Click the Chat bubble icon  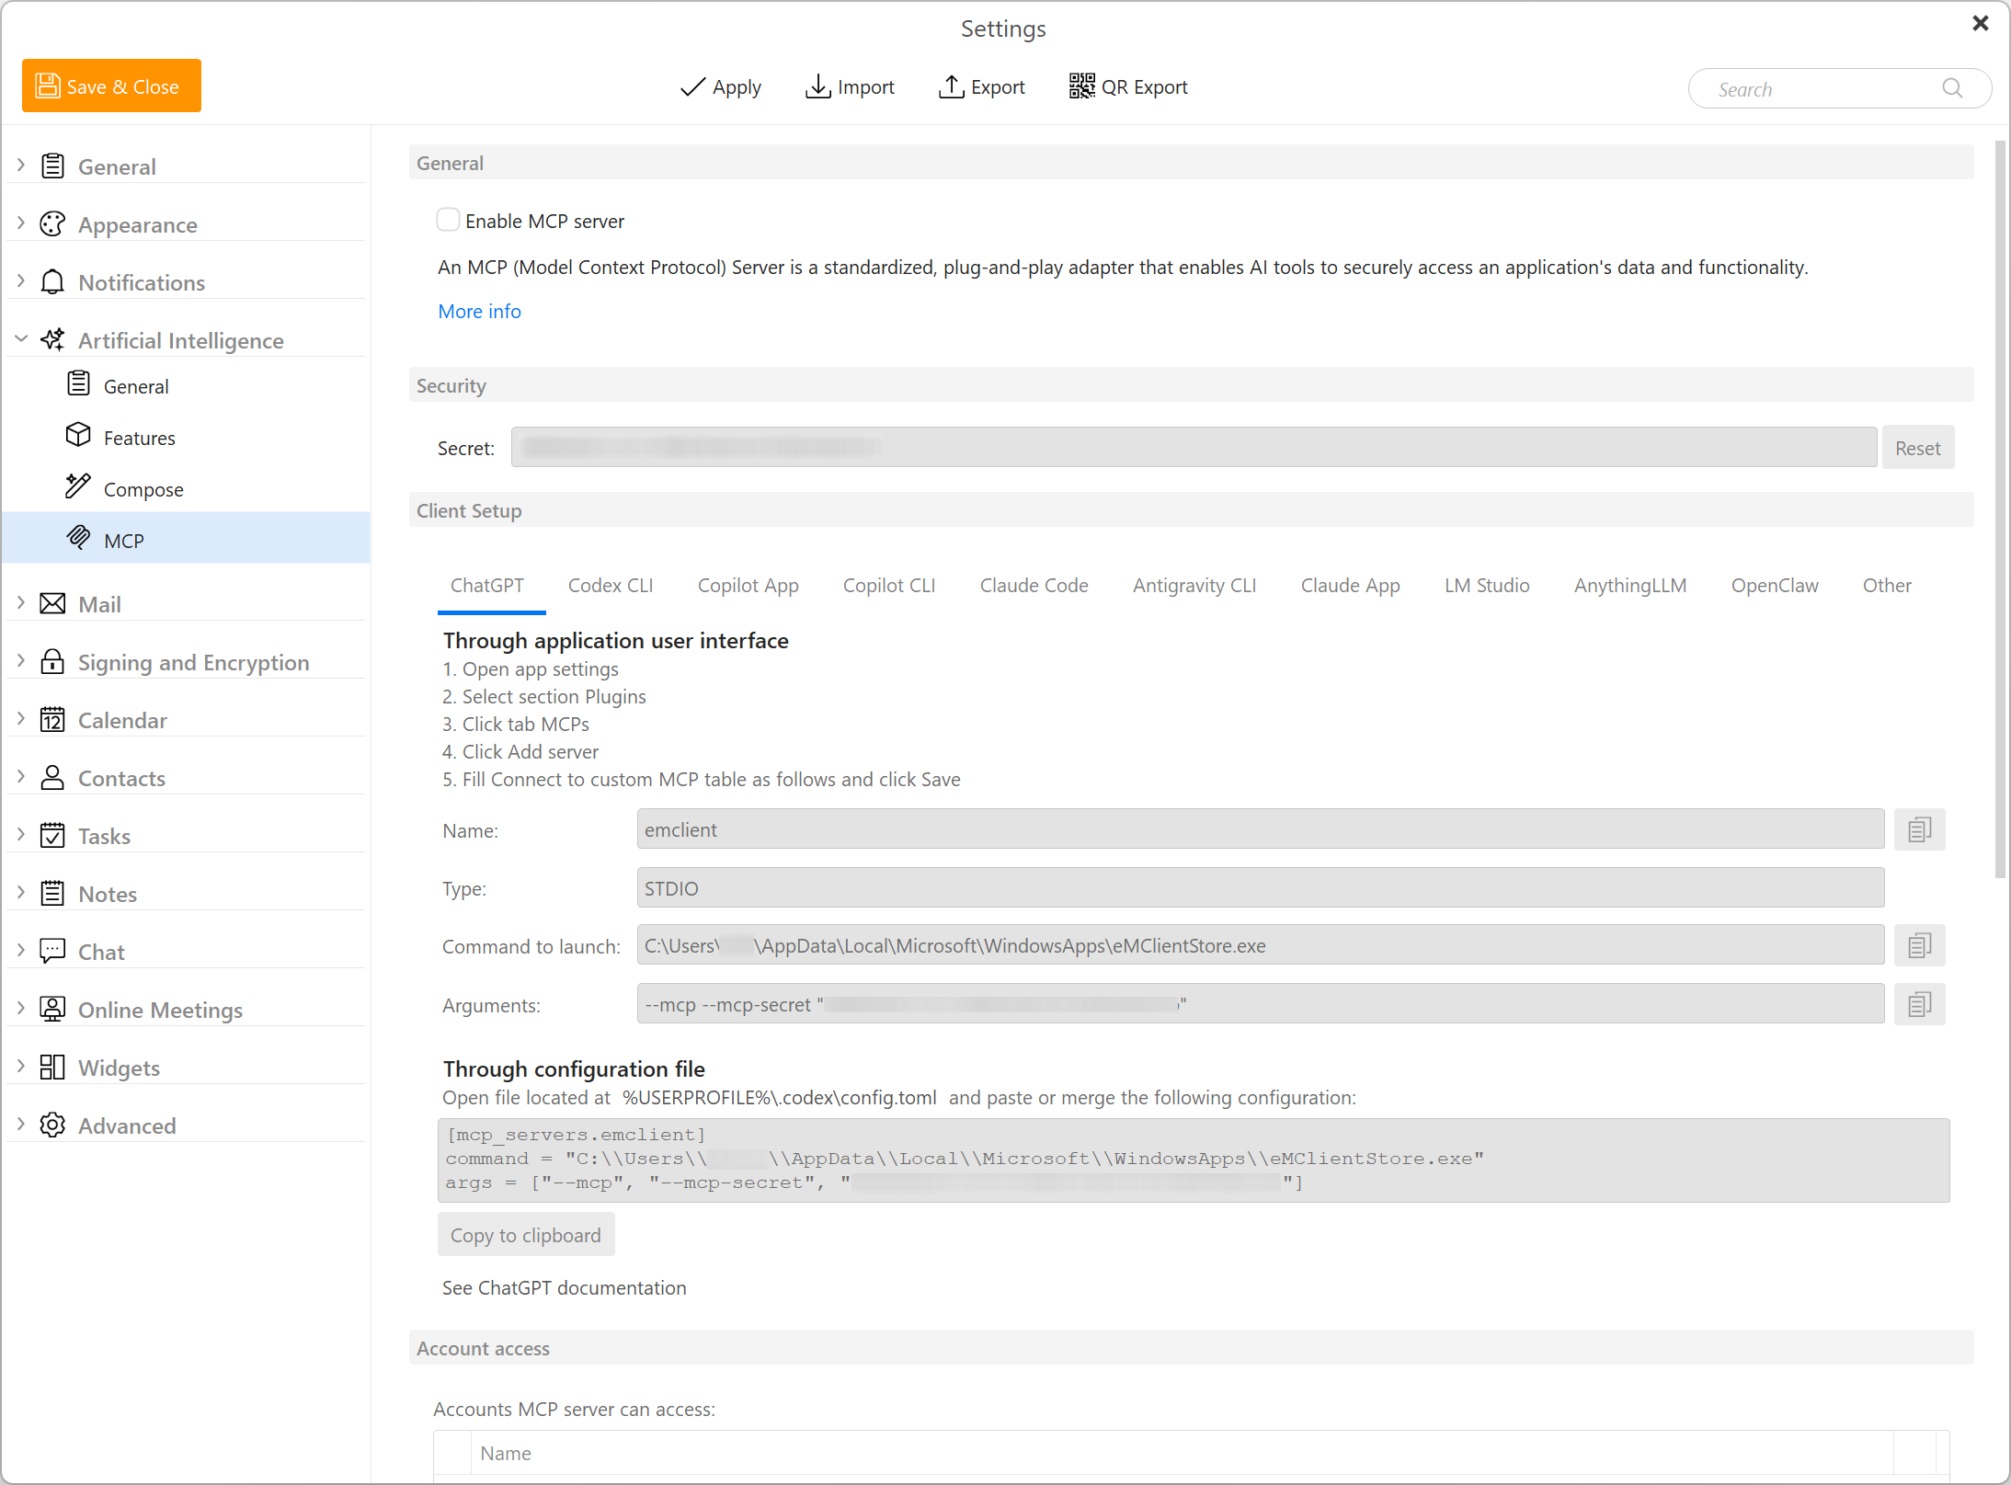click(53, 952)
